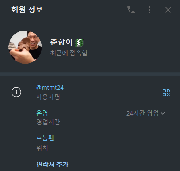Add contact via 연락처 추가
Image resolution: width=180 pixels, height=171 pixels.
(x=52, y=165)
